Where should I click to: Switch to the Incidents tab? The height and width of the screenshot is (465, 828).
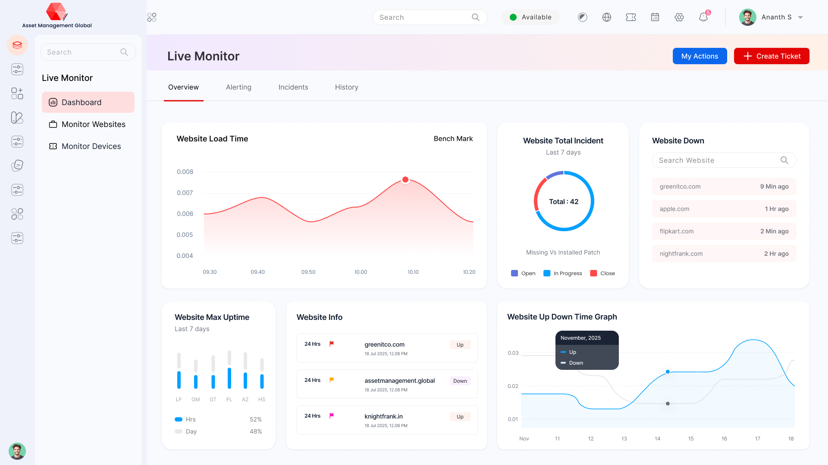click(x=293, y=87)
